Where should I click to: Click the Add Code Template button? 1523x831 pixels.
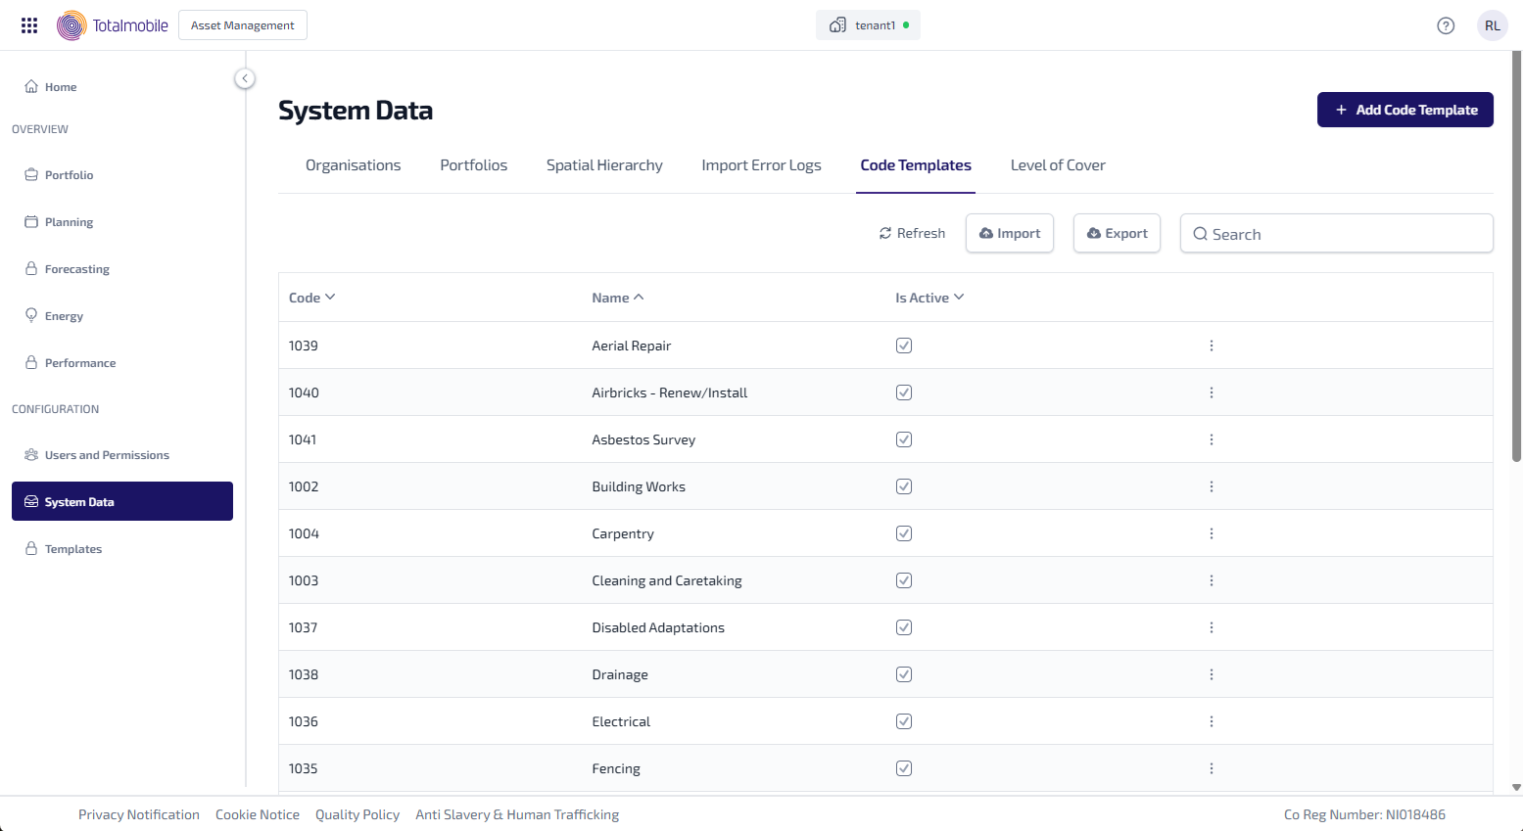[x=1404, y=110]
